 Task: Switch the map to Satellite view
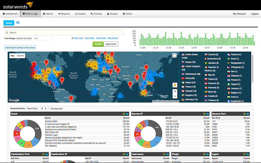(x=21, y=56)
